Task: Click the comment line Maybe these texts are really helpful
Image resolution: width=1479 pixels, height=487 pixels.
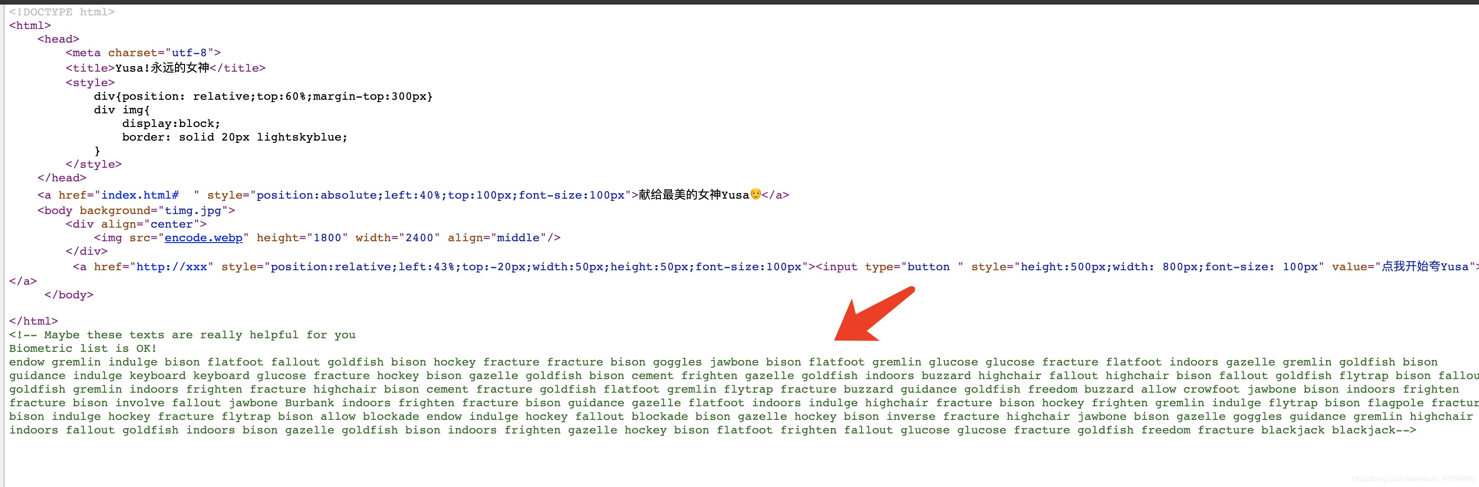Action: click(x=182, y=336)
